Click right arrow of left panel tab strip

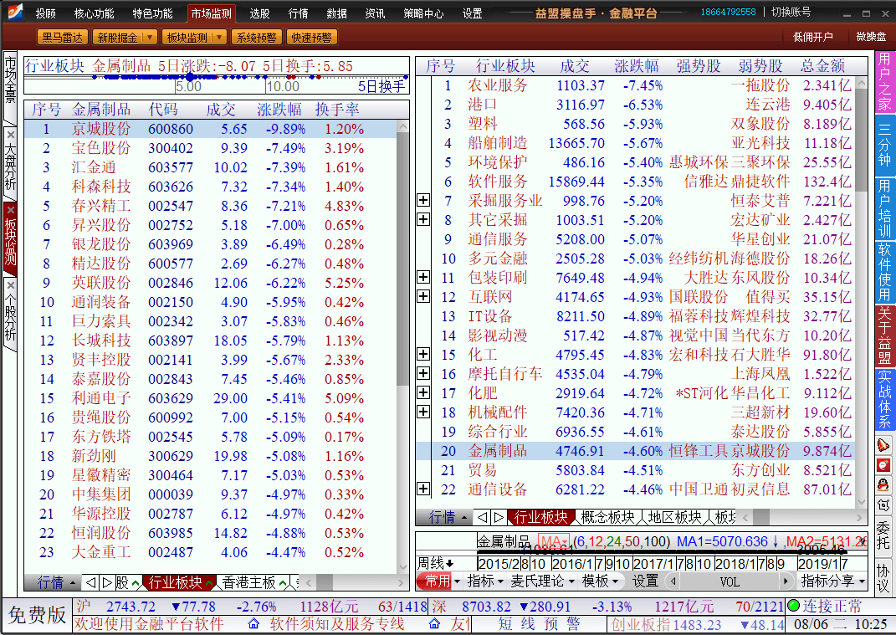pyautogui.click(x=107, y=582)
